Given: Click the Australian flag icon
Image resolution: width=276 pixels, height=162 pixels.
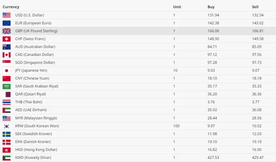Looking at the screenshot, I should coord(6,47).
